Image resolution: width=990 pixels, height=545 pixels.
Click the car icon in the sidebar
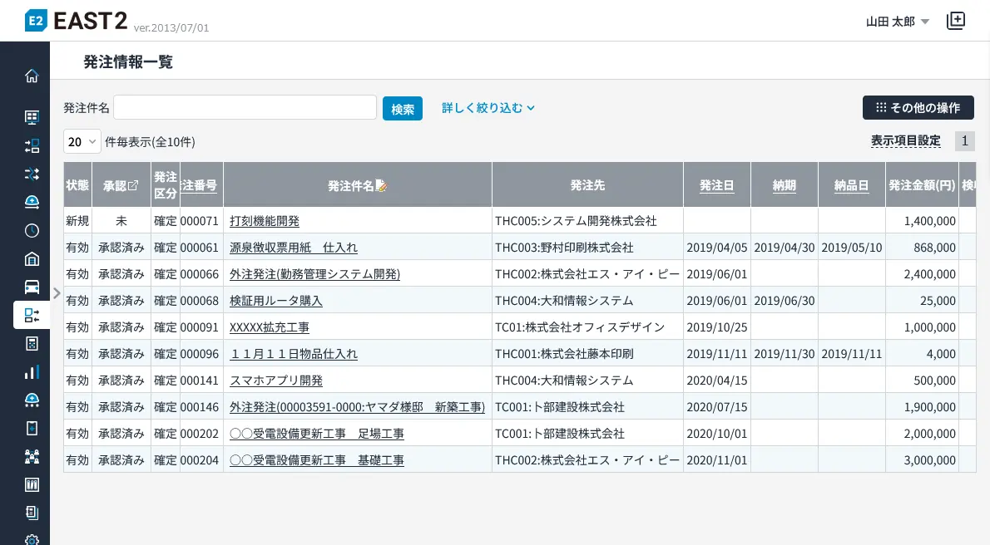point(32,287)
